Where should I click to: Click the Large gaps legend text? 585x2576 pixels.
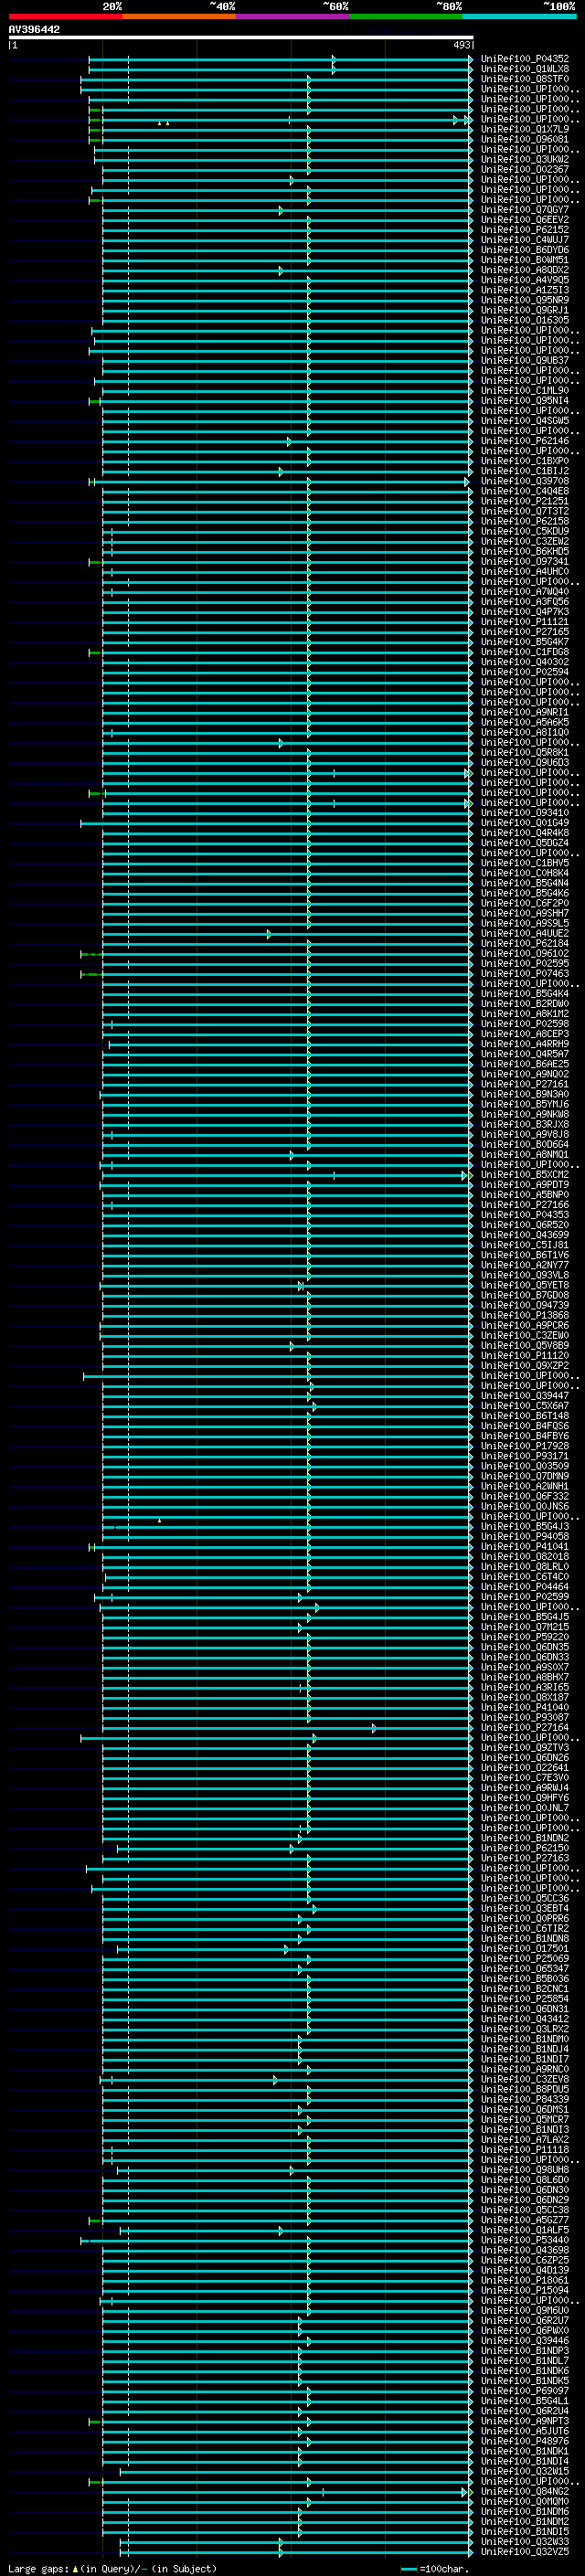point(112,2569)
